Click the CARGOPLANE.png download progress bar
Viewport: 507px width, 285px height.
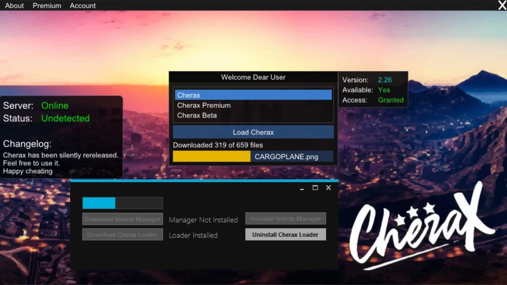(x=253, y=156)
